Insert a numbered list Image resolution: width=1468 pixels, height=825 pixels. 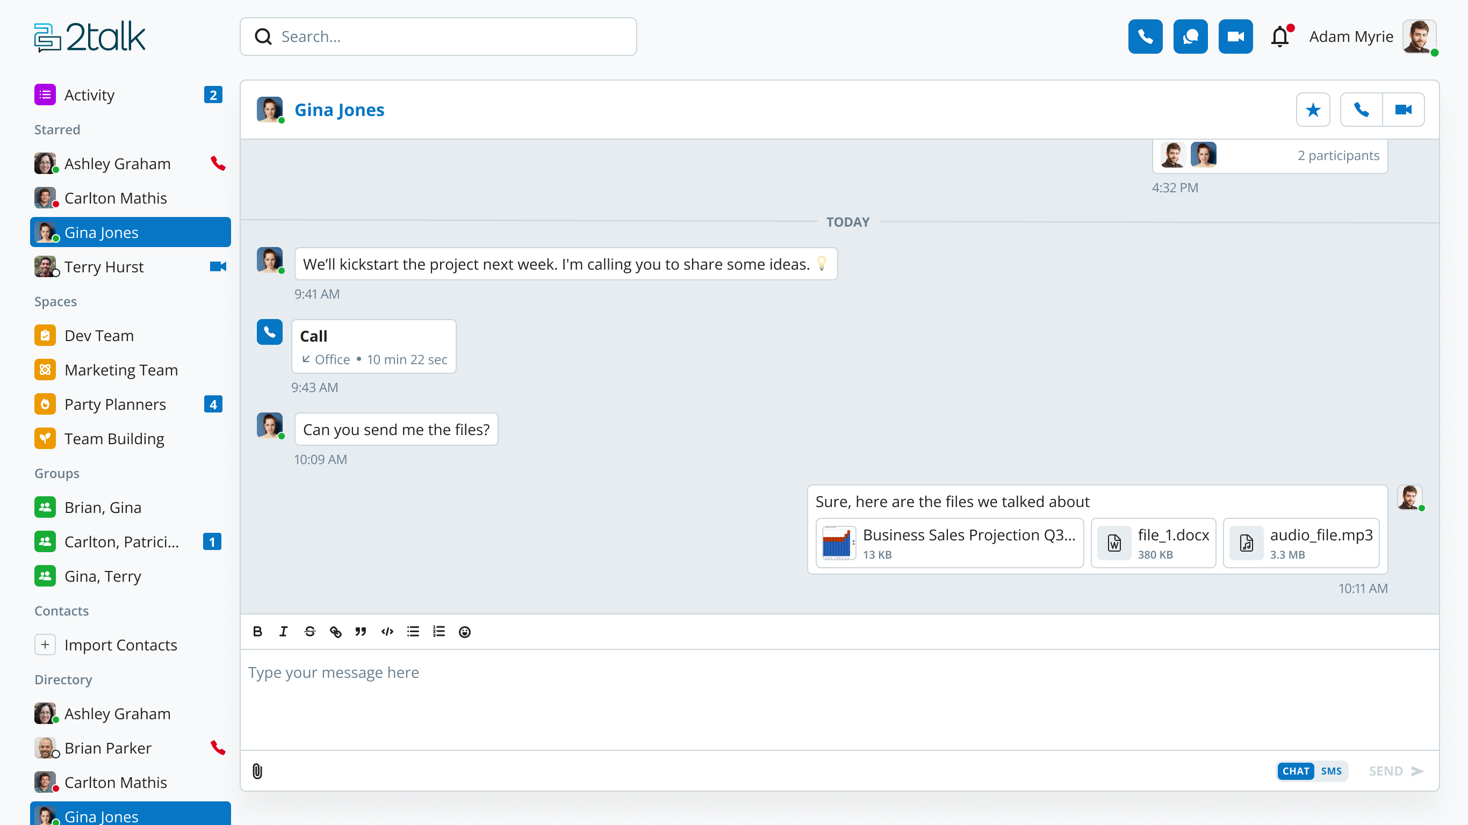pyautogui.click(x=438, y=631)
